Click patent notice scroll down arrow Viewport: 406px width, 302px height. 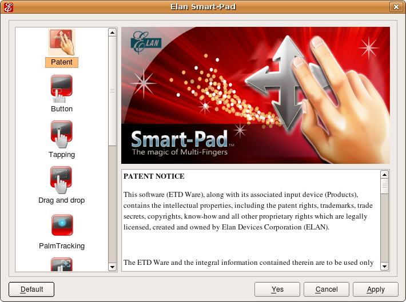pos(384,266)
